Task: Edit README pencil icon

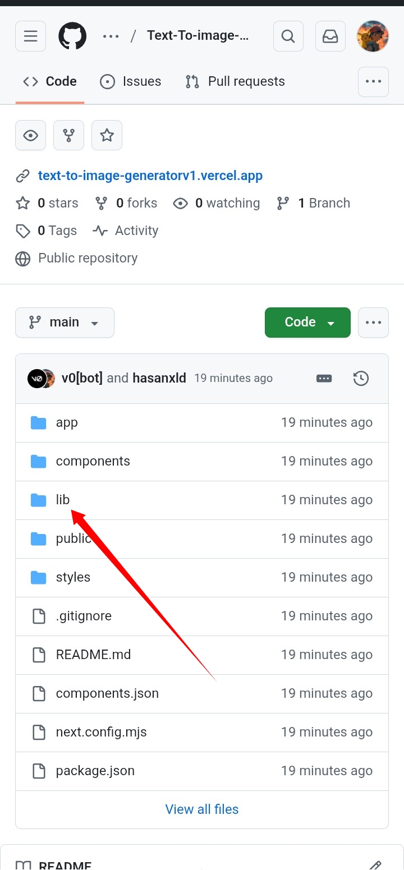Action: tap(375, 866)
